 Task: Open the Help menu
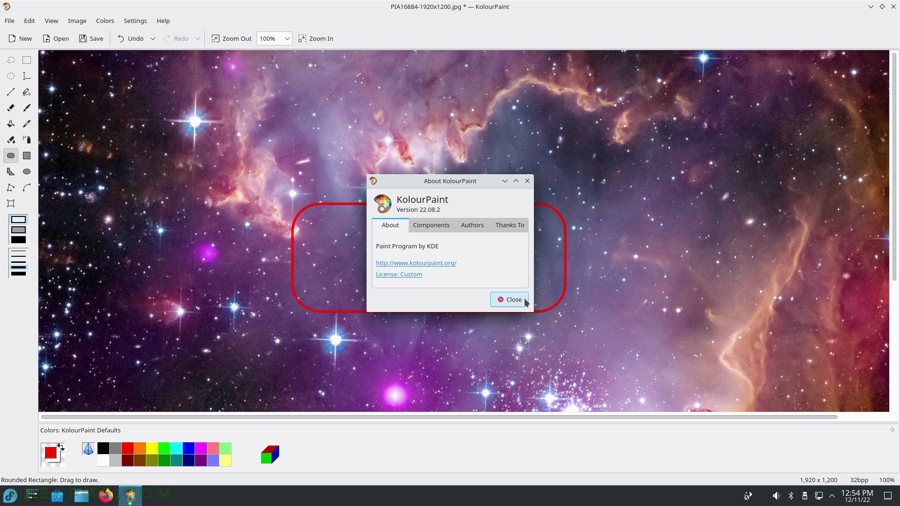click(x=163, y=21)
